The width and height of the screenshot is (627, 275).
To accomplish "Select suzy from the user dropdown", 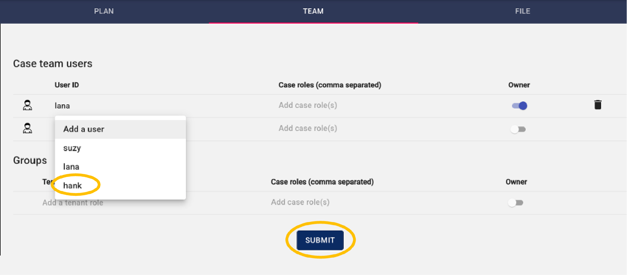I will pyautogui.click(x=72, y=148).
